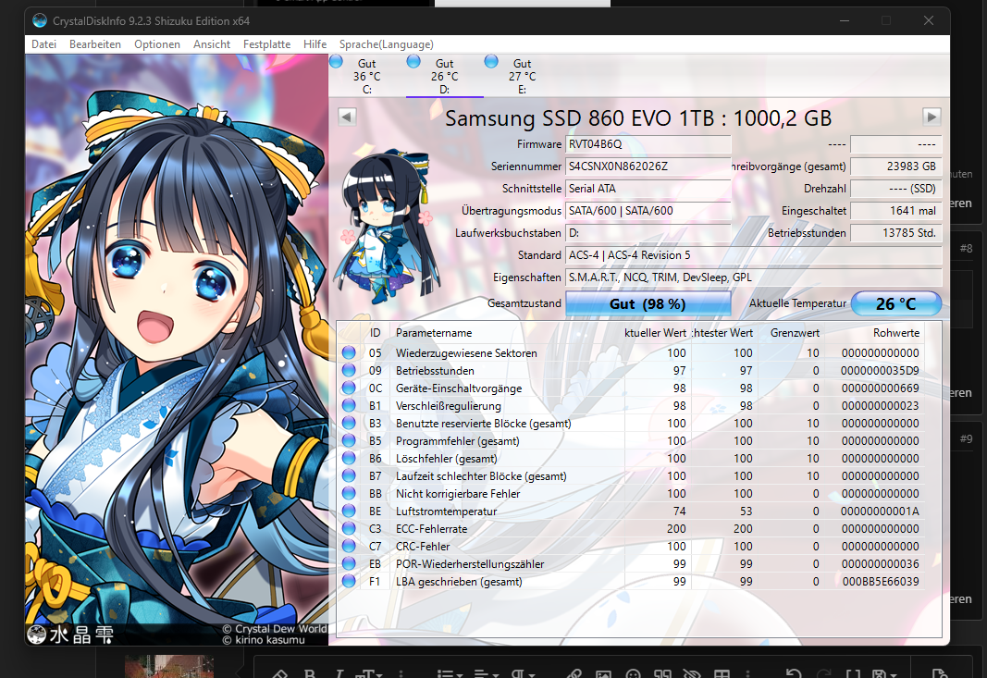The height and width of the screenshot is (678, 987).
Task: Open post #8 link in background forum
Action: 967,248
